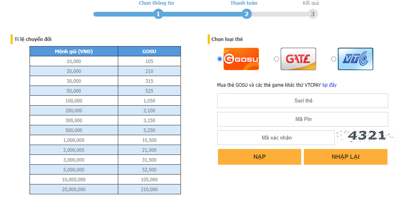Click the 10,000 denomination cell
The width and height of the screenshot is (406, 214).
[74, 61]
